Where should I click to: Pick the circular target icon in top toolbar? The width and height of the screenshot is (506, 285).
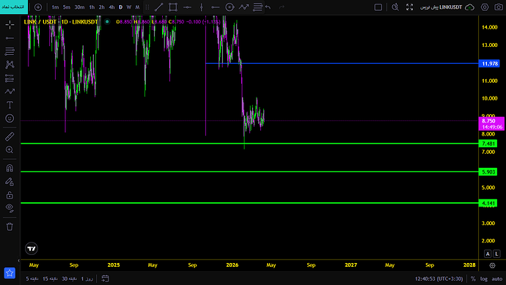point(230,7)
